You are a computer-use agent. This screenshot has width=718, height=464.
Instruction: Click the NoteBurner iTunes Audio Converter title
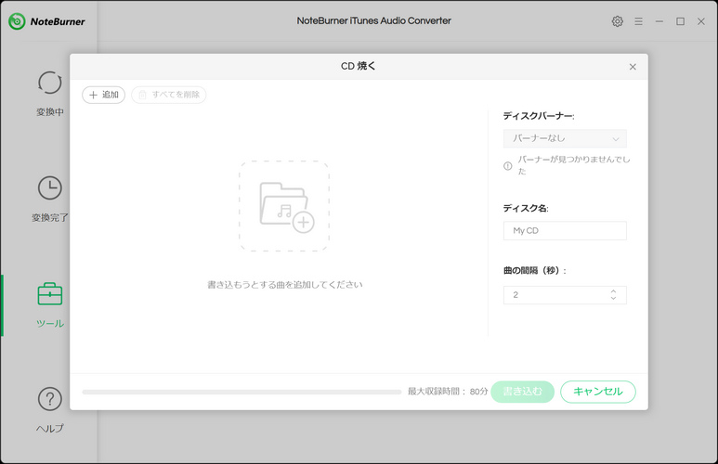(x=373, y=20)
